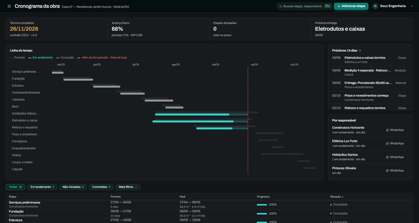Show the Não iniciadas stages tab
The image size is (419, 223).
73,187
